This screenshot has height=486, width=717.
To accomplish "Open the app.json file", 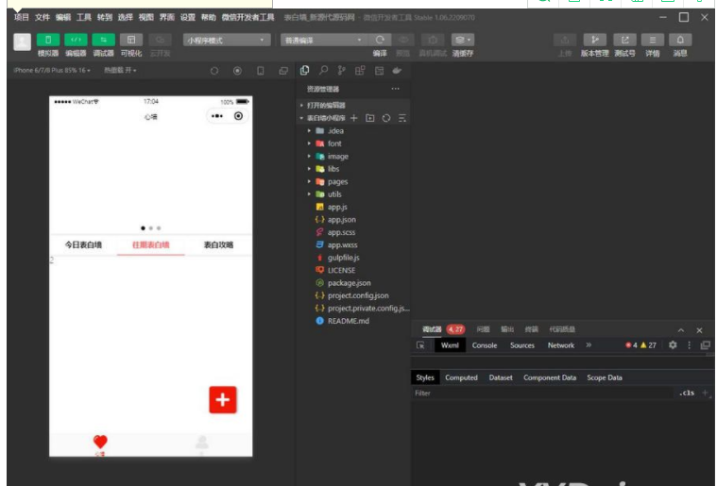I will 341,219.
